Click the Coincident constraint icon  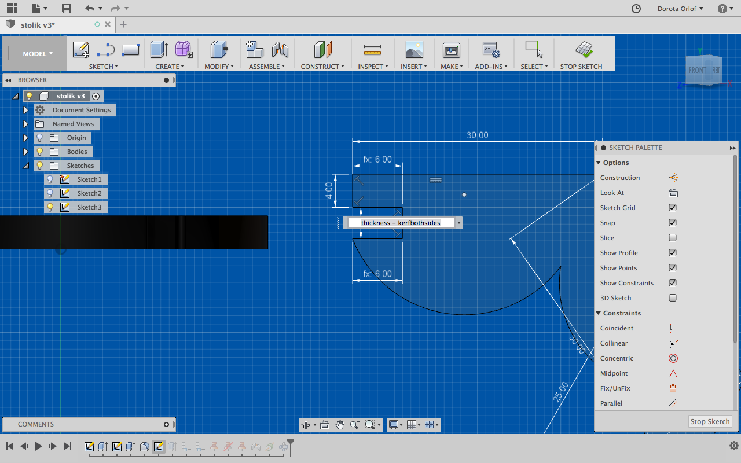point(673,328)
